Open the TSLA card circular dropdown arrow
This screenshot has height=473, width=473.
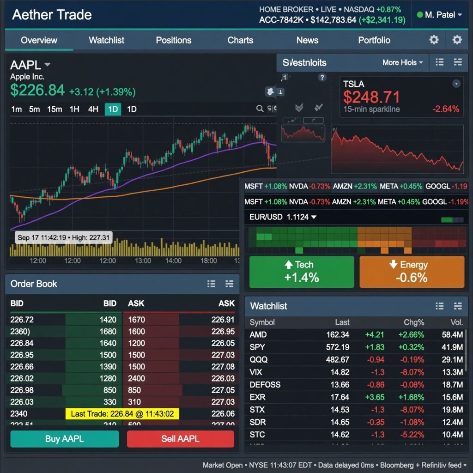pyautogui.click(x=456, y=84)
